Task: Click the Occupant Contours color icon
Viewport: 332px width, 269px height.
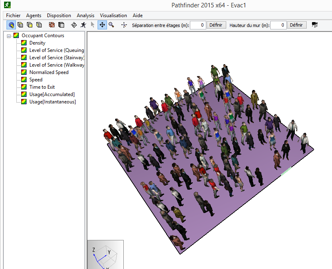Action: pyautogui.click(x=16, y=36)
